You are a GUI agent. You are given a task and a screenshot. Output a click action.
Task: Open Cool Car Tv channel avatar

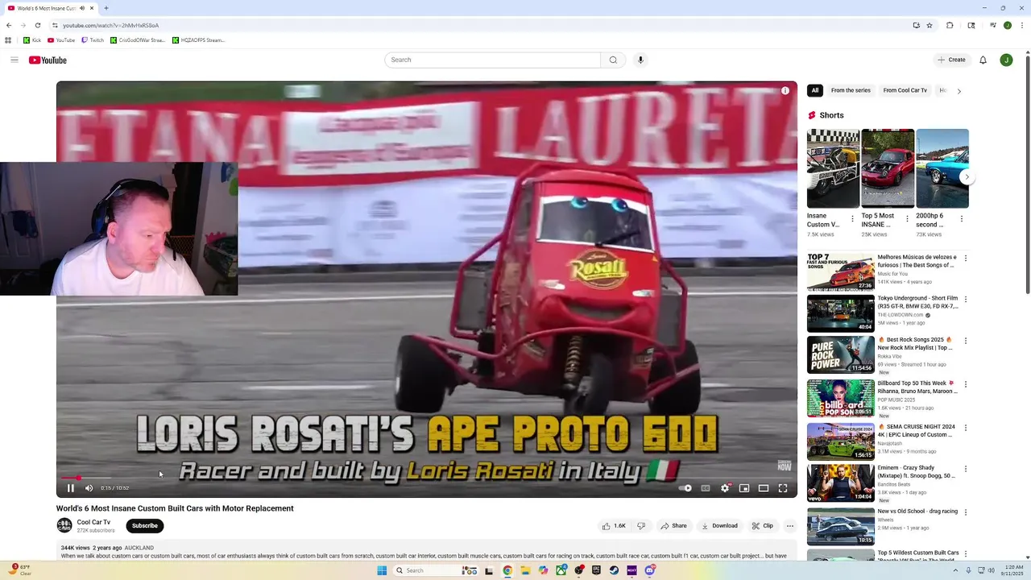(x=64, y=525)
